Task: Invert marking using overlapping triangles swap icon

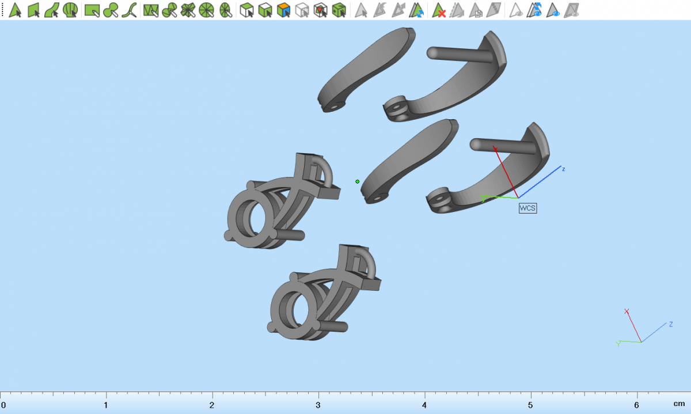Action: tap(417, 10)
